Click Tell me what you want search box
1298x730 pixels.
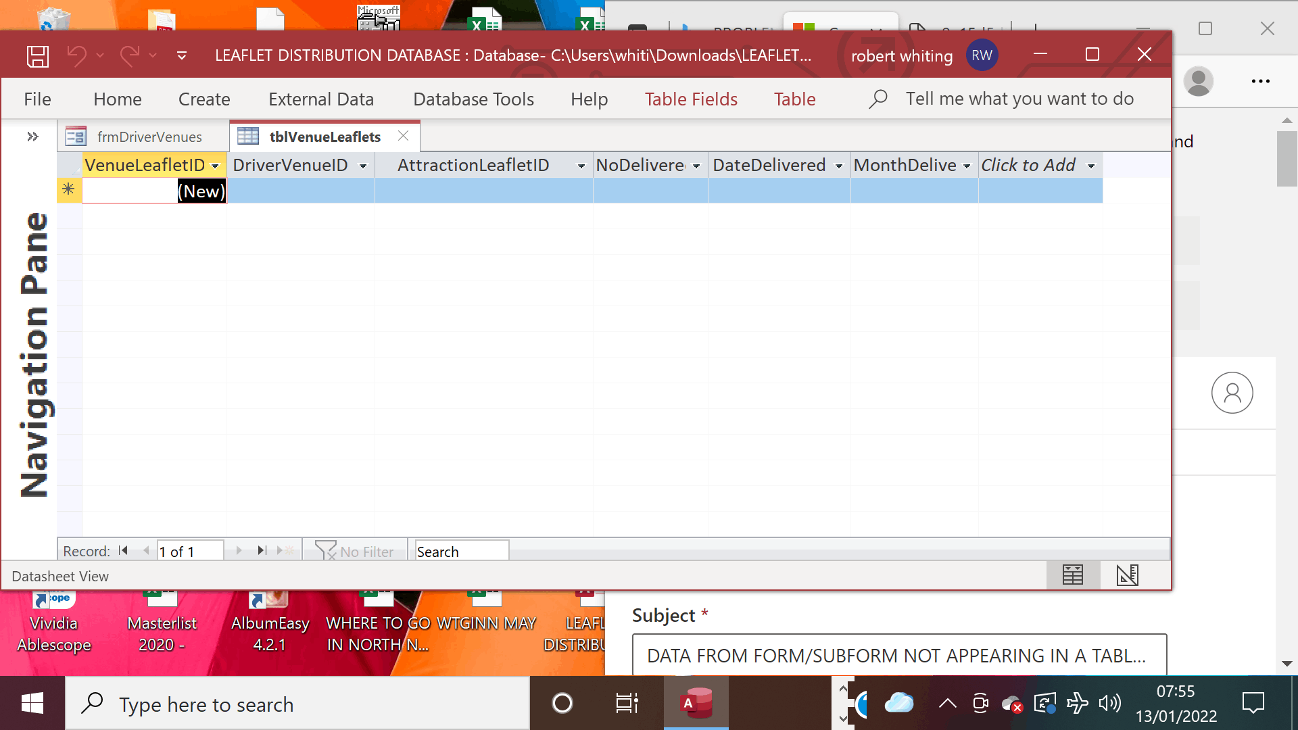[x=1019, y=99]
